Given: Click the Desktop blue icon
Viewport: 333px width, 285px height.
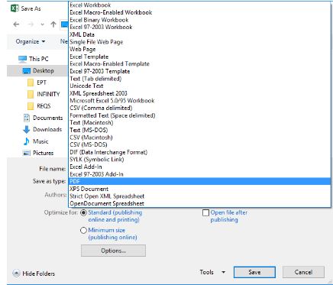Looking at the screenshot, I should coord(27,70).
